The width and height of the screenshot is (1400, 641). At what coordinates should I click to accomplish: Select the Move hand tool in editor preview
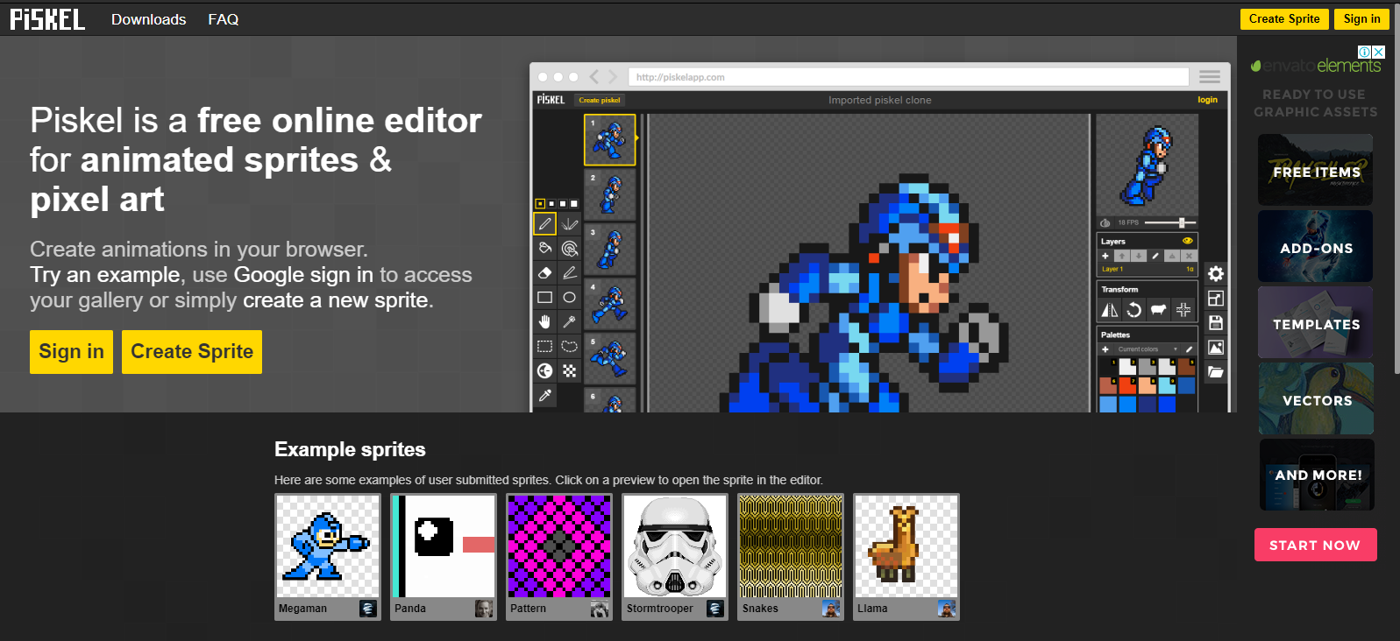(x=544, y=322)
